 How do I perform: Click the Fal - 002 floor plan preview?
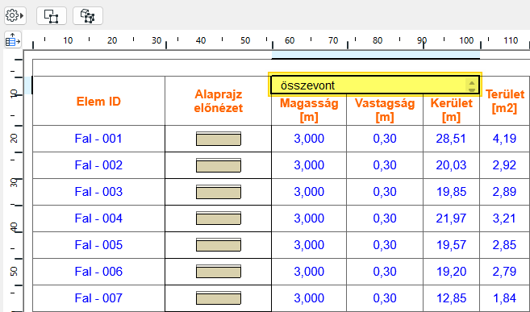[x=219, y=165]
